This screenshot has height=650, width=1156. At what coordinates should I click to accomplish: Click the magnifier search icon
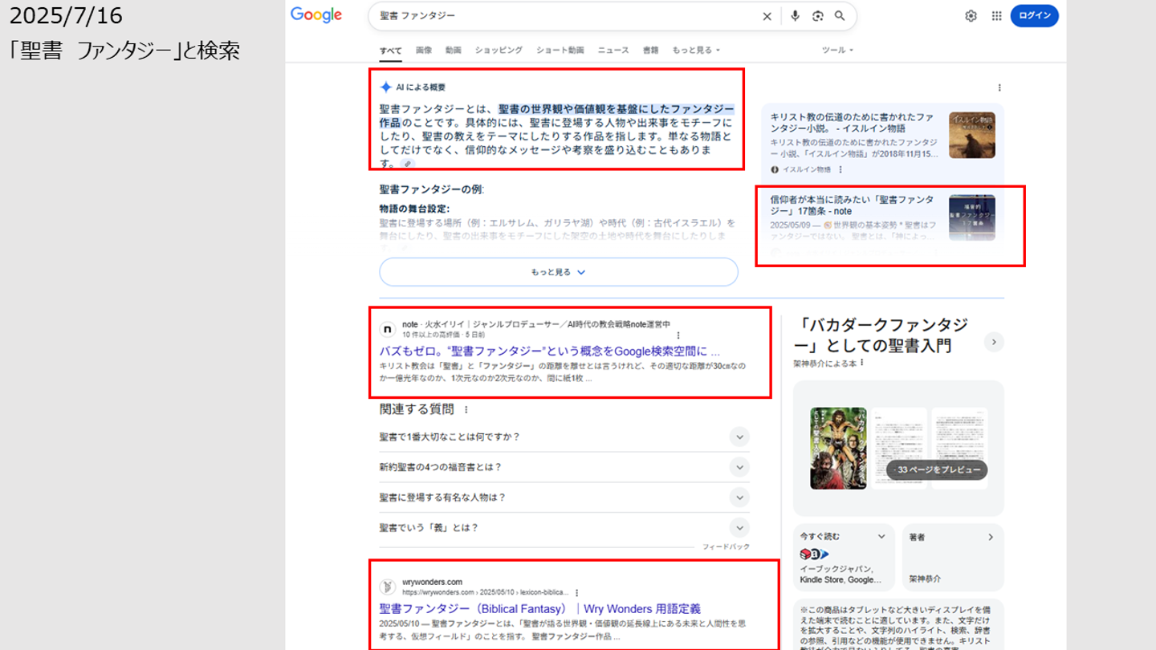pyautogui.click(x=840, y=16)
